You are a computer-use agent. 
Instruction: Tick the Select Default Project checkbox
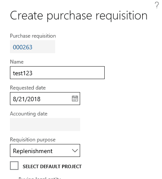pos(14,166)
